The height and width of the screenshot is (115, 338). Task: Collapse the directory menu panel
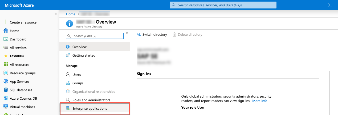click(127, 33)
